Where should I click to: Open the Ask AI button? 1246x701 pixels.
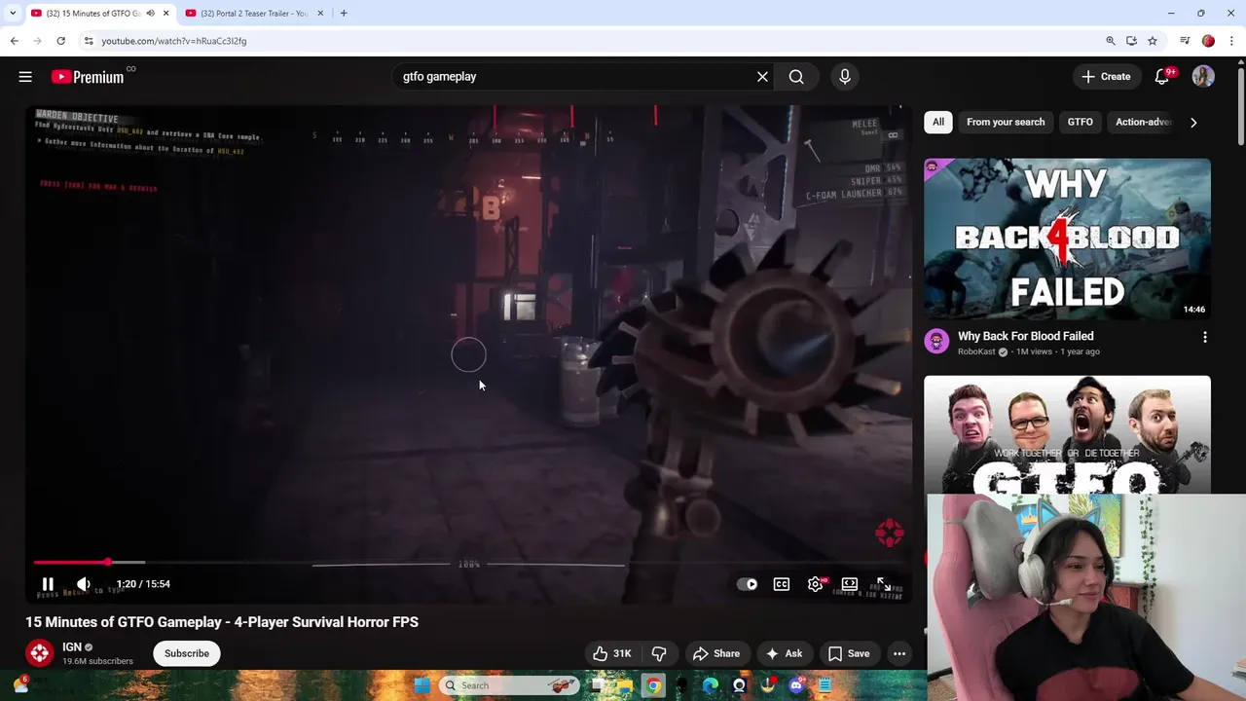tap(784, 653)
